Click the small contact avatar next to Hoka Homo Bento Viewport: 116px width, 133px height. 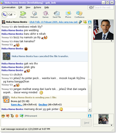pos(3,22)
